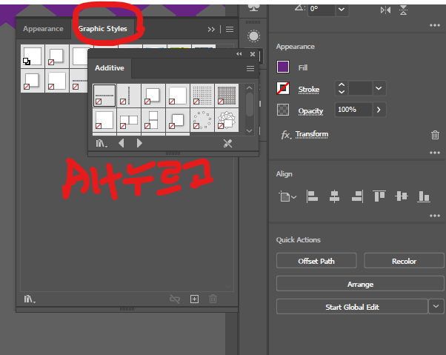Click the purple Fill color swatch
The width and height of the screenshot is (446, 355).
283,67
